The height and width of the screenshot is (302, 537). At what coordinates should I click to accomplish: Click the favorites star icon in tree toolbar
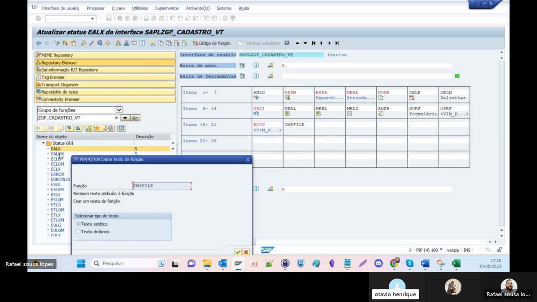97,128
